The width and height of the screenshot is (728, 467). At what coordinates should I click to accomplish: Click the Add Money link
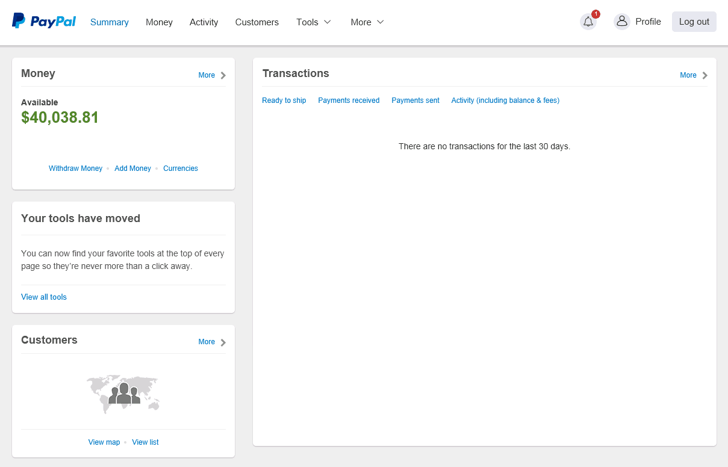coord(132,169)
